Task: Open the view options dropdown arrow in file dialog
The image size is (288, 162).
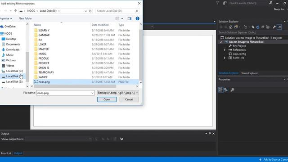Action: tap(122, 18)
